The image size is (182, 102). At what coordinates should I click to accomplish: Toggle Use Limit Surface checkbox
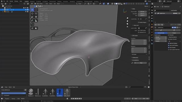tap(169, 45)
